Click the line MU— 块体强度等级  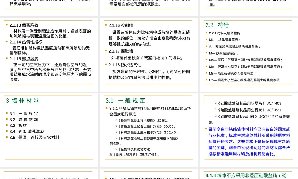click(225, 40)
